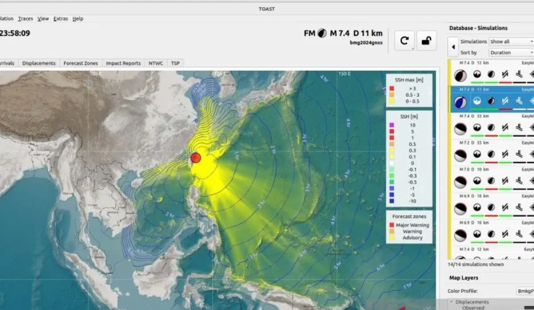
Task: Click the beachball icon of the M 7.2 D 33 km simulation
Action: pos(460,155)
